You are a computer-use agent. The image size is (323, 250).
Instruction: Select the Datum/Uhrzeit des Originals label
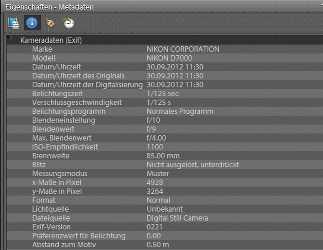(x=78, y=76)
